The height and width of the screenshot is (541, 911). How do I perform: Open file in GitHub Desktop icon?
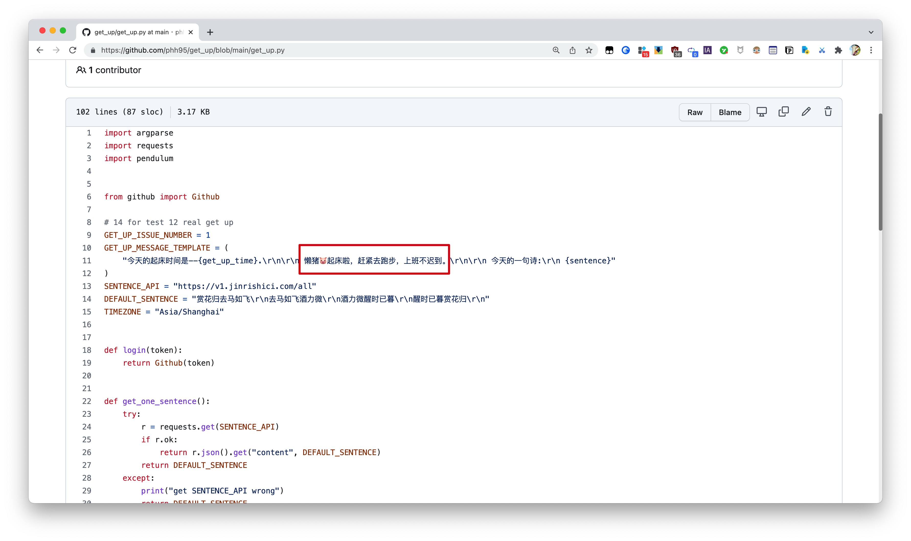click(761, 112)
